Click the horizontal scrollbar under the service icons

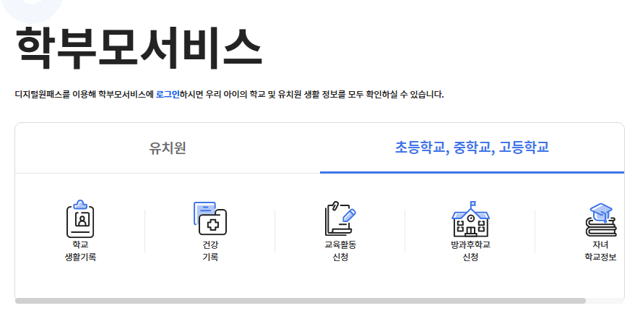(301, 301)
